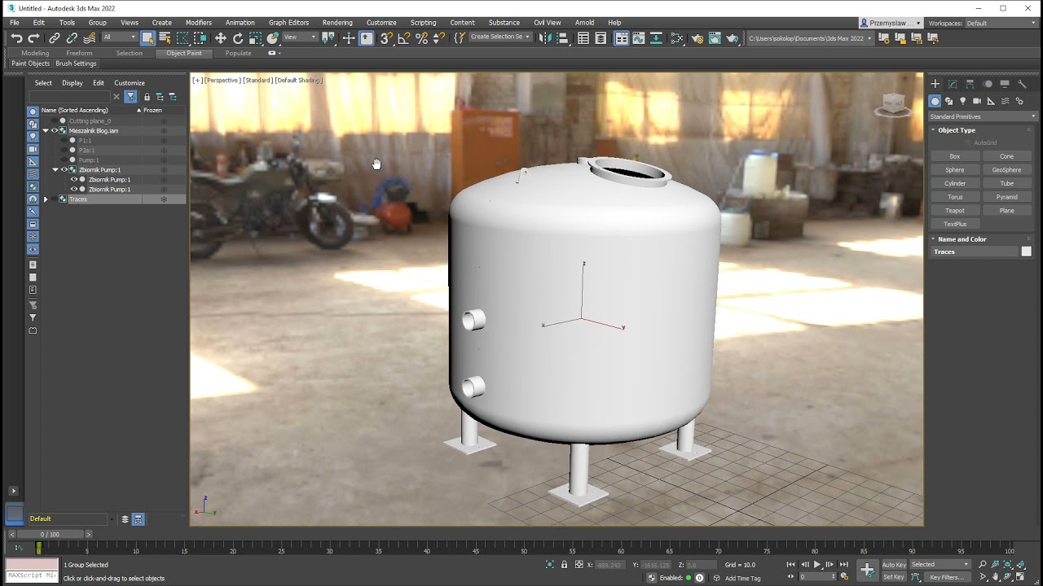Activate the Unlink Selection tool

click(72, 38)
